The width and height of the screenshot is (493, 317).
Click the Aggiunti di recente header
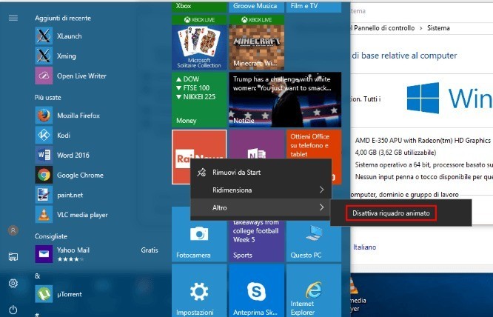pos(63,19)
